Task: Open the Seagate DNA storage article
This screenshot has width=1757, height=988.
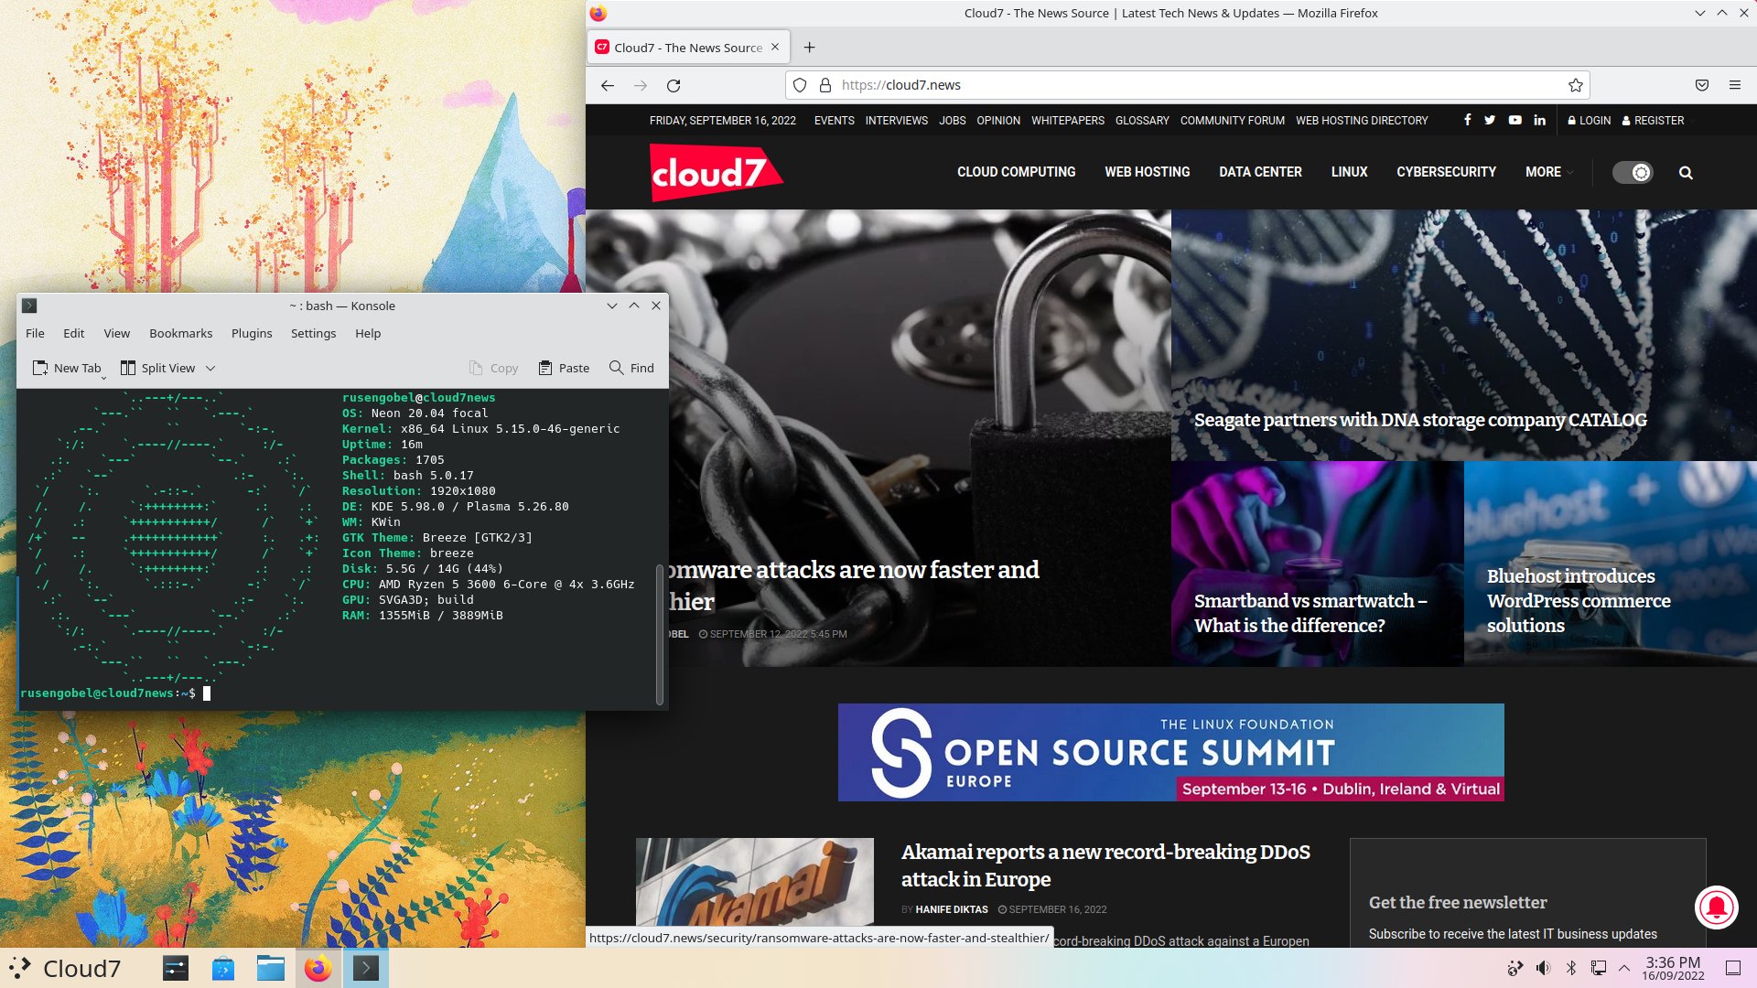Action: pos(1420,420)
